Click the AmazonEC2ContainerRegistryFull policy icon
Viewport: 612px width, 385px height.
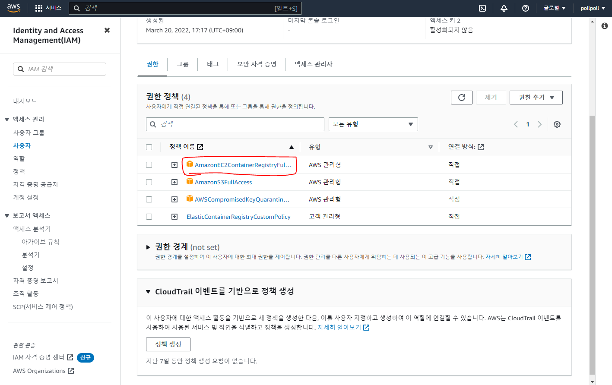coord(190,164)
